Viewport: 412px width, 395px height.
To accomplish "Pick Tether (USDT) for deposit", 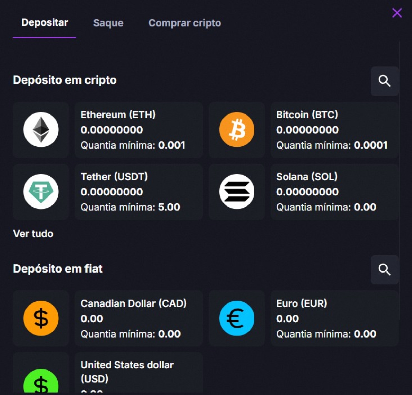I will pyautogui.click(x=139, y=192).
